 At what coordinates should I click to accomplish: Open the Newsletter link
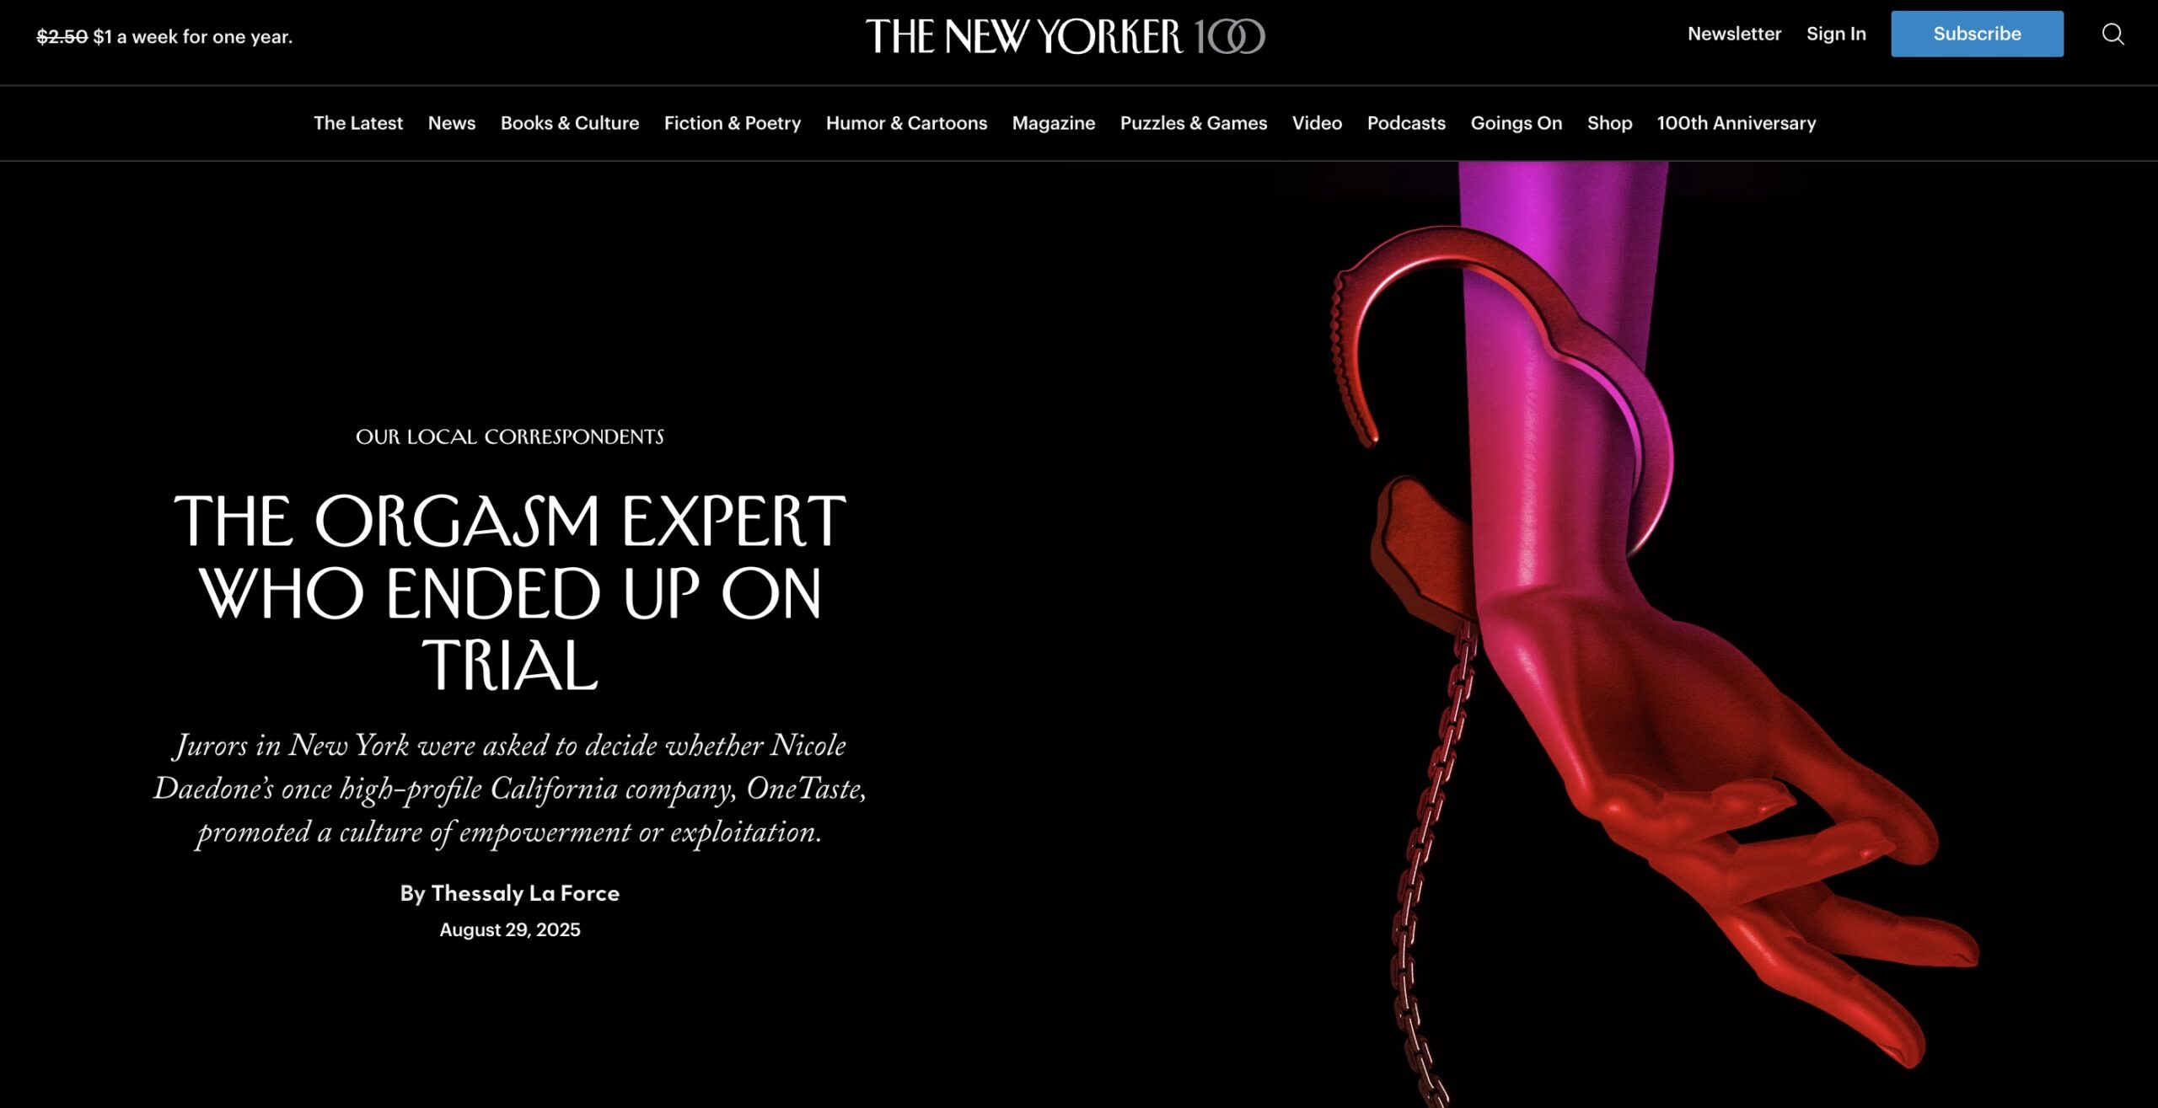click(1734, 34)
